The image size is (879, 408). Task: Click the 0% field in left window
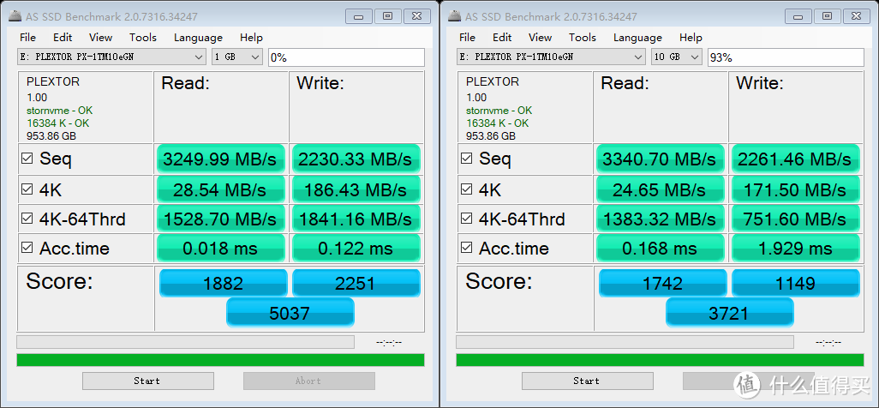click(346, 57)
